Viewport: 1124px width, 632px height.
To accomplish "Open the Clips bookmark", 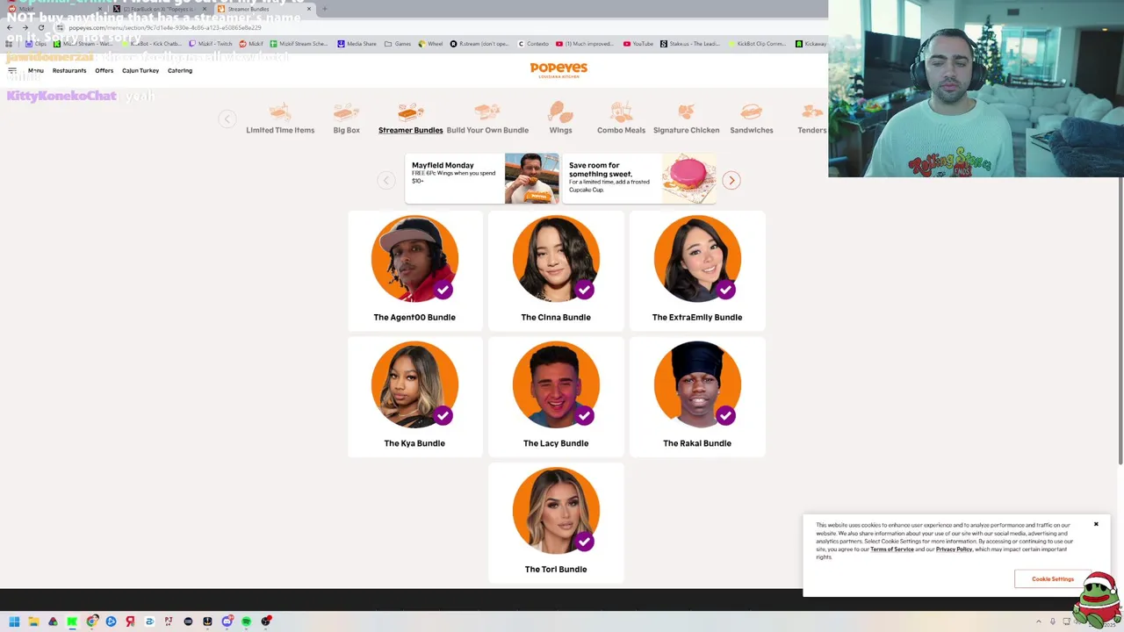I will point(36,44).
